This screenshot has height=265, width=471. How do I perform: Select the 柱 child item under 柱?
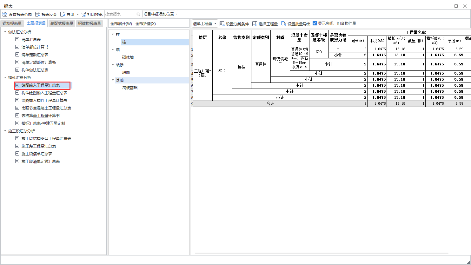[x=155, y=42]
